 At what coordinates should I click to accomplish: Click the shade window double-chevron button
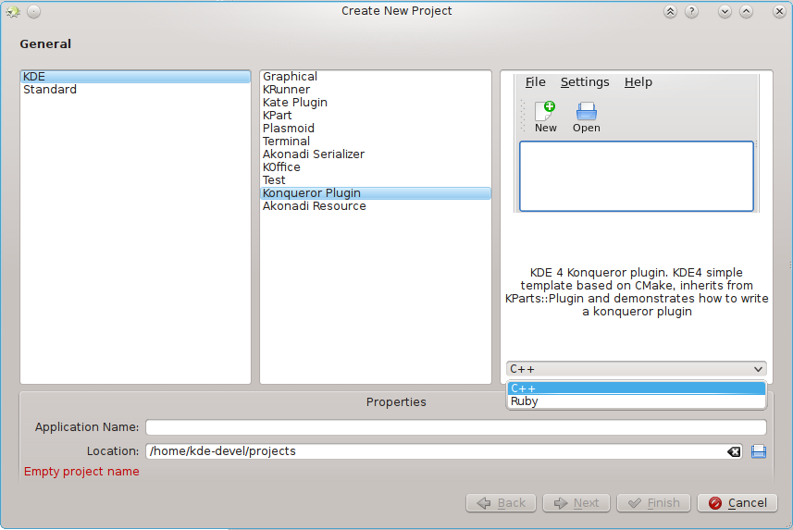(670, 12)
